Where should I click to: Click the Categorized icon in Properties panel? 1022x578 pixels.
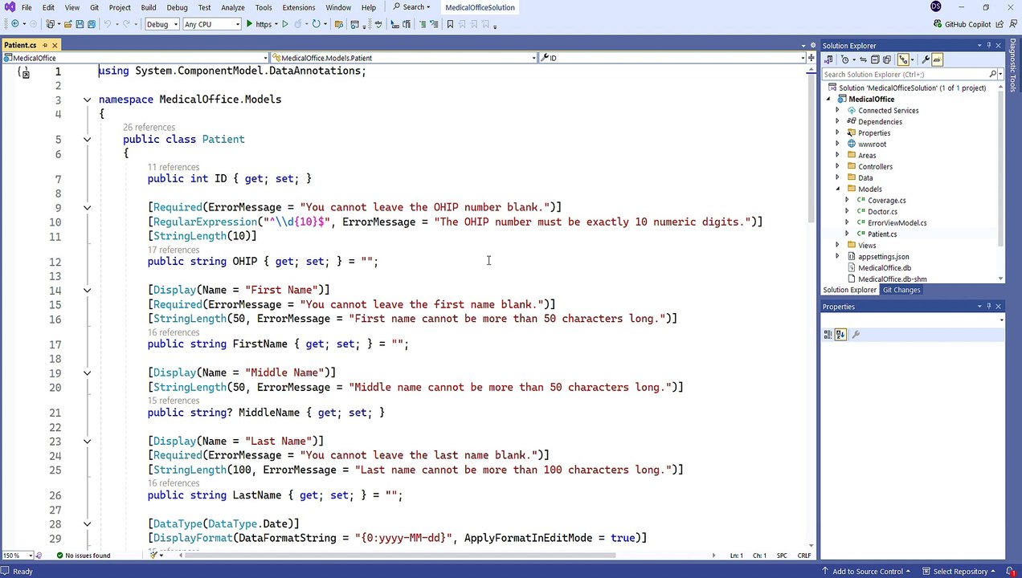828,335
